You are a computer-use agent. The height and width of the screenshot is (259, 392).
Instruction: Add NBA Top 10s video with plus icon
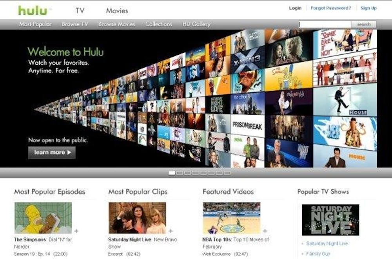[x=265, y=231]
